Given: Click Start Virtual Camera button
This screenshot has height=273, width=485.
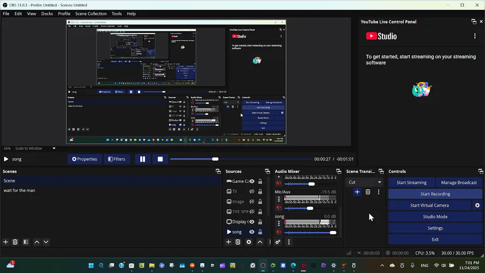Looking at the screenshot, I should coord(429,206).
